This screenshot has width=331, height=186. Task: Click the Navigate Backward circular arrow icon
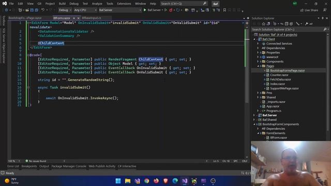click(6, 10)
